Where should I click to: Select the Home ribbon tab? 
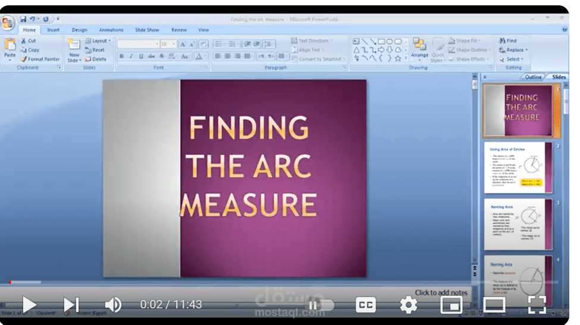click(29, 30)
